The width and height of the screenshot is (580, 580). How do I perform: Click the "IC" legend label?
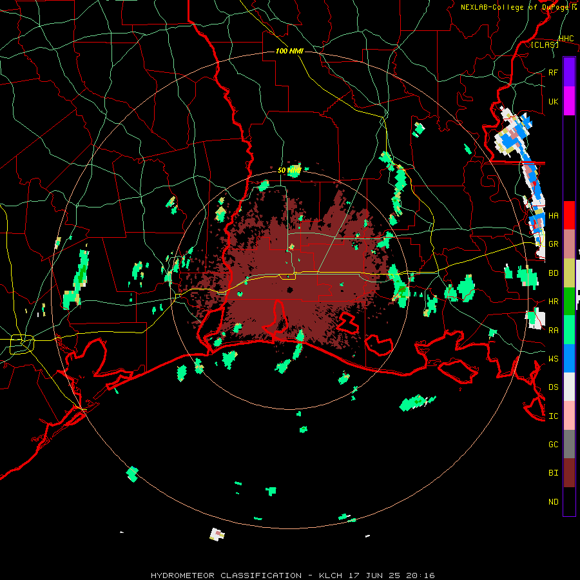coord(554,416)
